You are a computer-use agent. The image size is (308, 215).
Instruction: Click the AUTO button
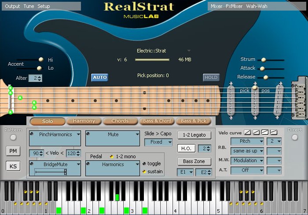click(x=99, y=77)
